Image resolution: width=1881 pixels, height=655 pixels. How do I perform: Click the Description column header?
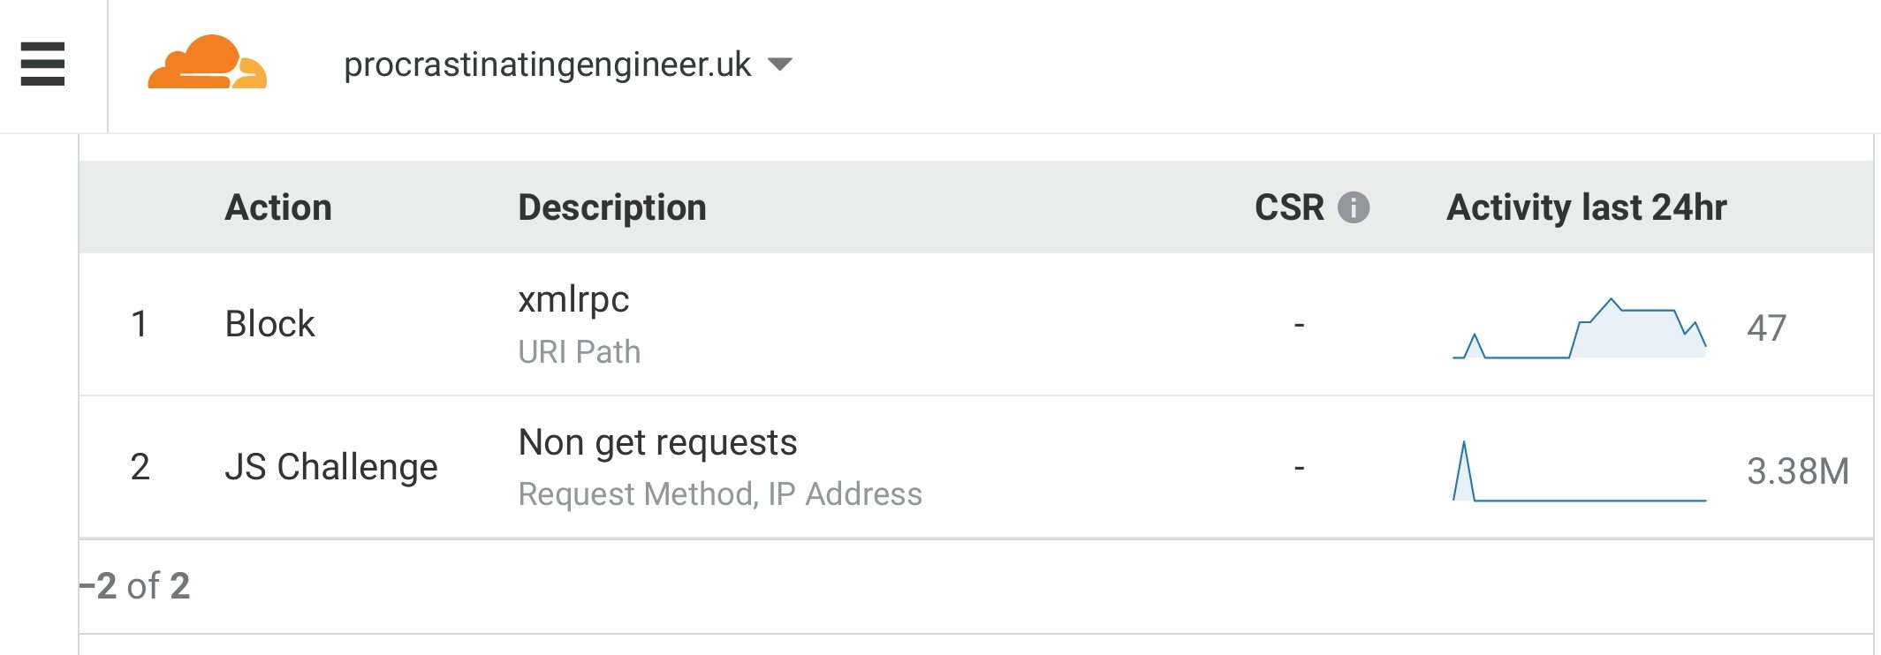[611, 208]
